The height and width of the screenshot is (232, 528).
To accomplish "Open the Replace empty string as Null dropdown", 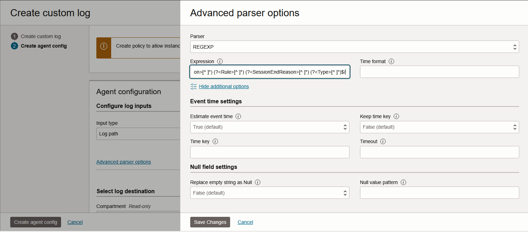I will 270,193.
